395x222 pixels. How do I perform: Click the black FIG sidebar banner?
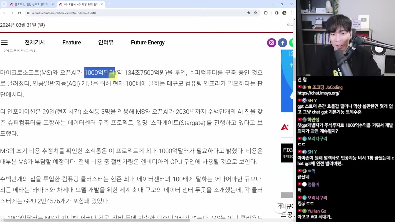point(287,153)
